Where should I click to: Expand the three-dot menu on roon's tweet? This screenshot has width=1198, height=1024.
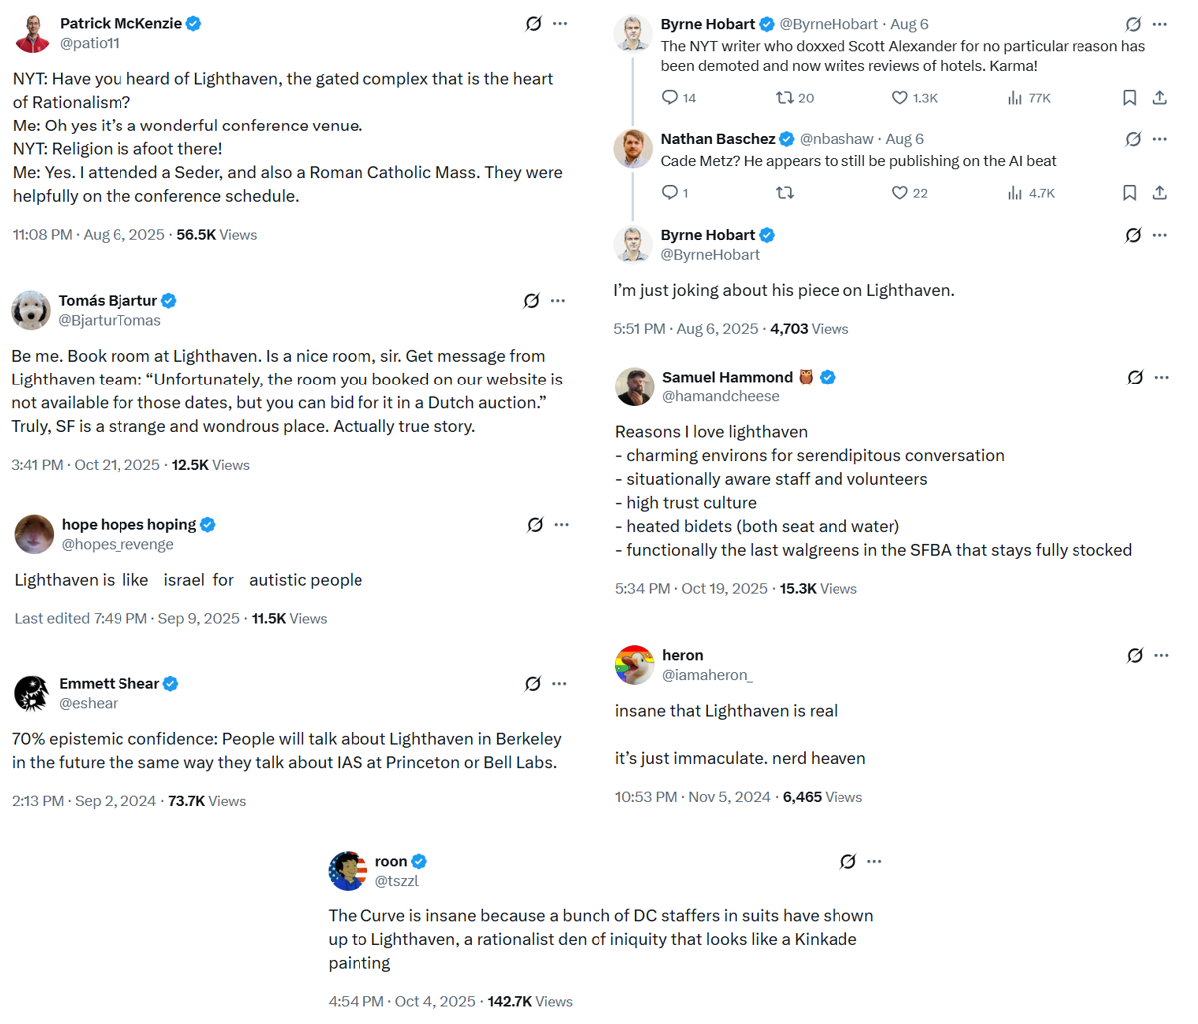[874, 861]
